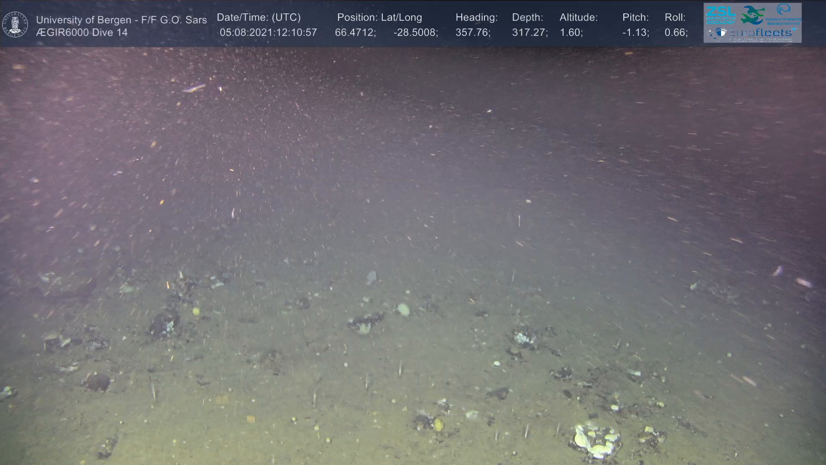826x465 pixels.
Task: Click the Heading value 357.76
Action: (x=473, y=33)
